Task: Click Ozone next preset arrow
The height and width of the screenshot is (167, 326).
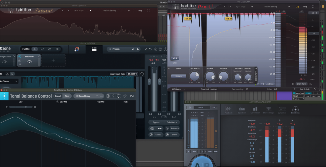Action: 138,49
